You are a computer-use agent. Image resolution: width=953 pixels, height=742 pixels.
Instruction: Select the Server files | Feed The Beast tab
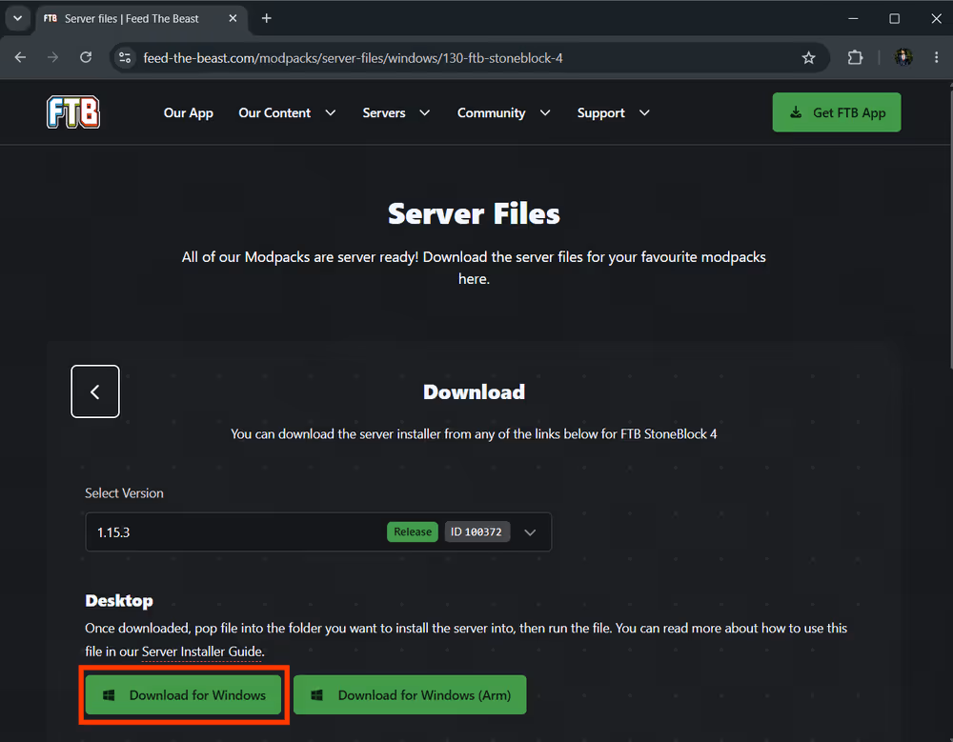[x=141, y=18]
